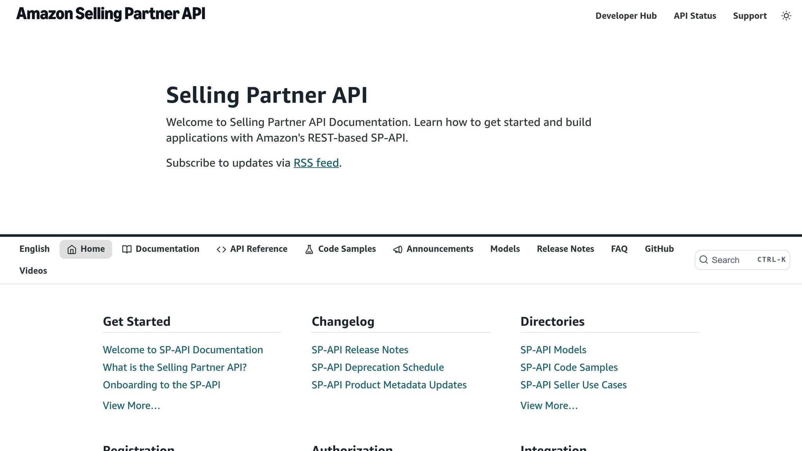This screenshot has width=802, height=451.
Task: Click the code brackets icon for API Reference
Action: tap(221, 249)
